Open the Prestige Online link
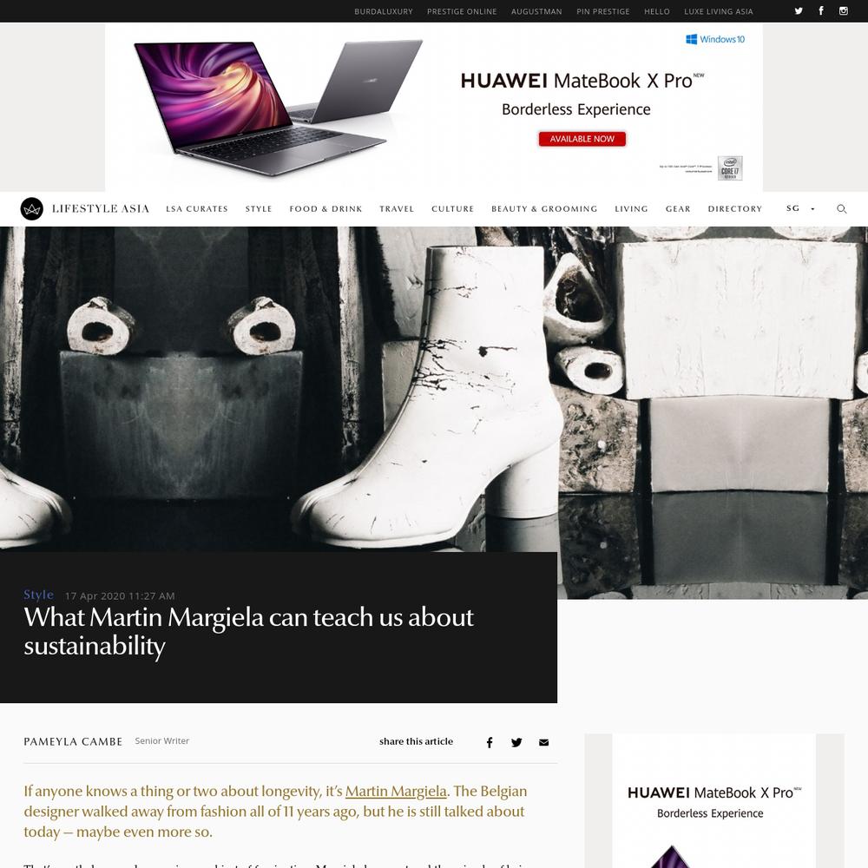 coord(462,11)
